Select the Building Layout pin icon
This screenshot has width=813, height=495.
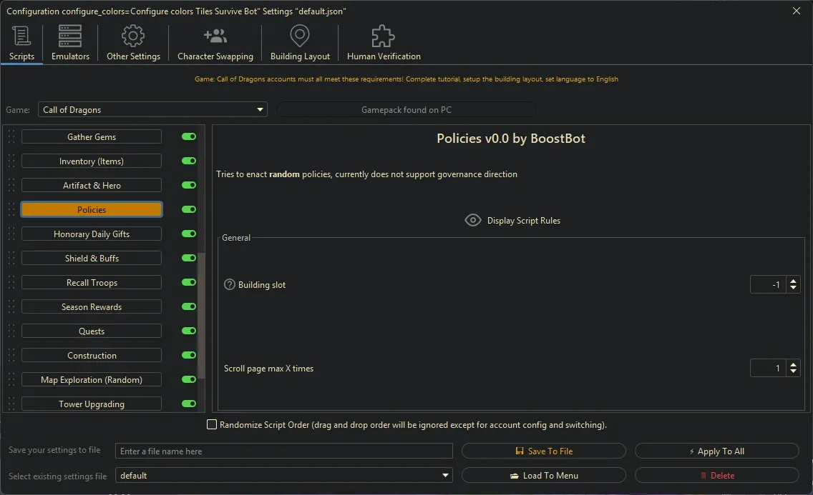[299, 35]
